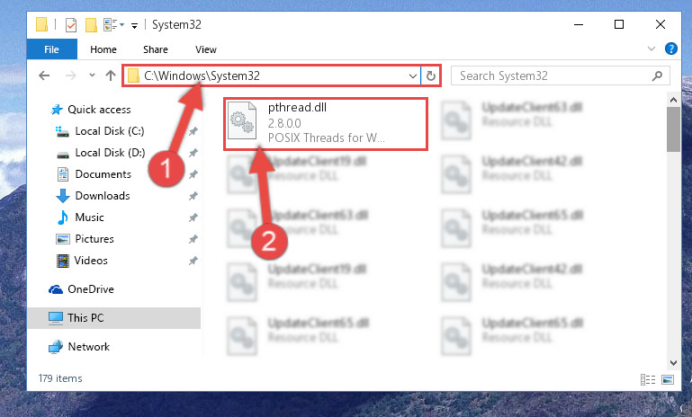
Task: Open recent locations dropdown arrow
Action: click(x=92, y=75)
